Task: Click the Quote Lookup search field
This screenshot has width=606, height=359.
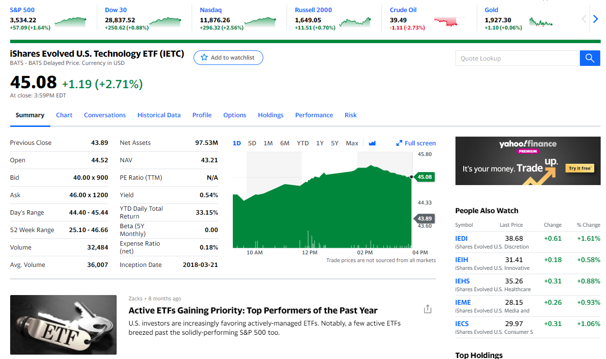Action: (517, 58)
